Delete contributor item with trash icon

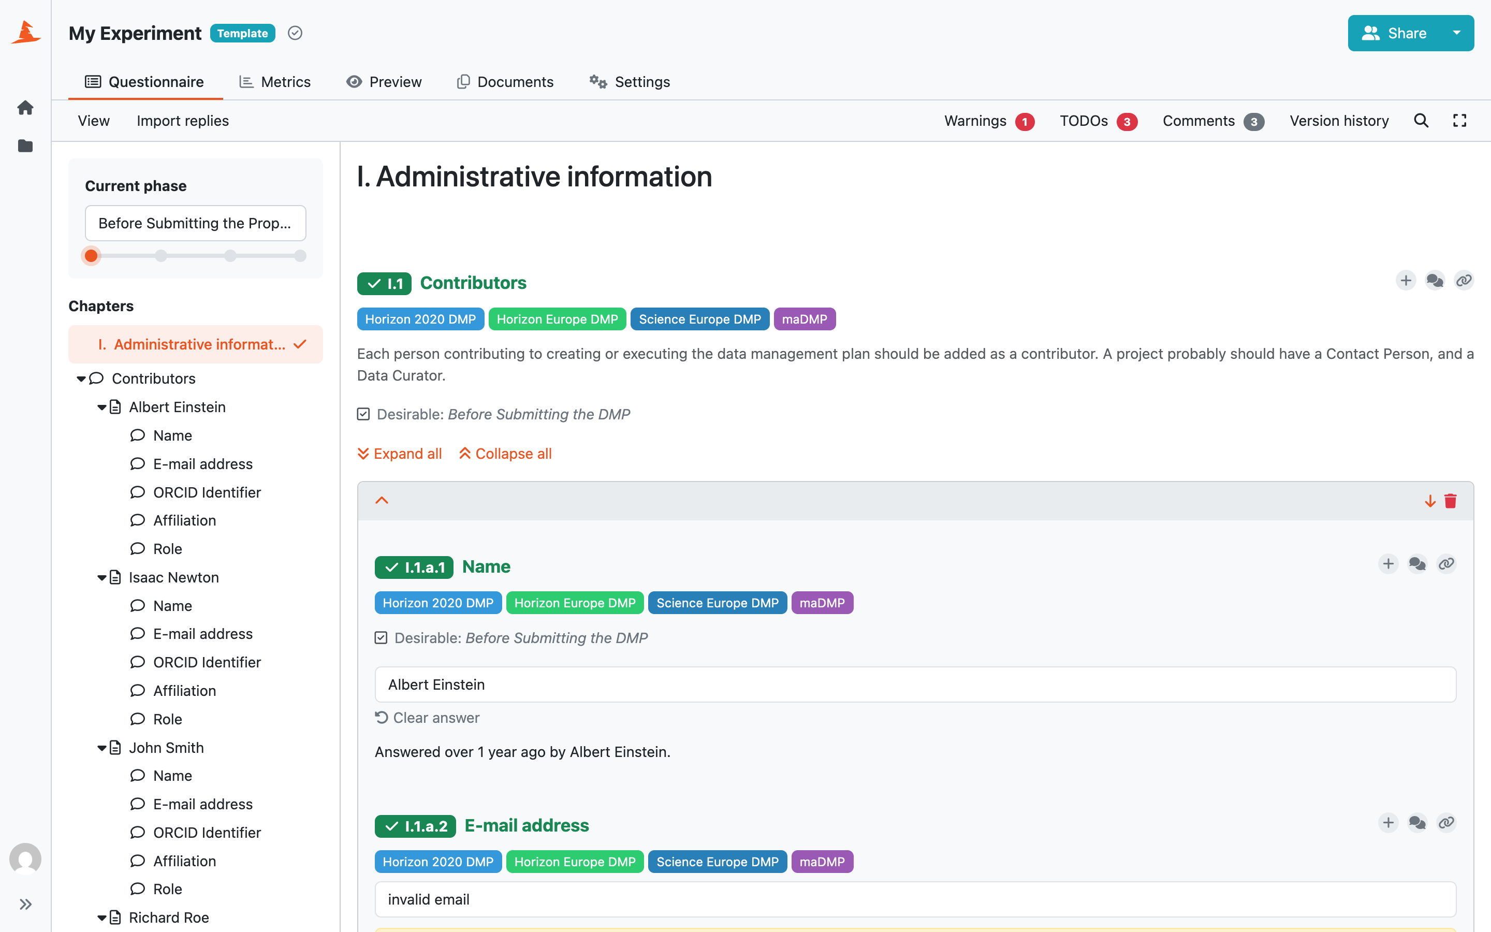1450,501
